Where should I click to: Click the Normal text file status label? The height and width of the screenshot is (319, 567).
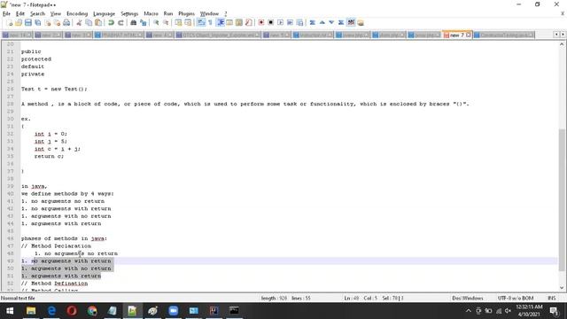point(18,299)
